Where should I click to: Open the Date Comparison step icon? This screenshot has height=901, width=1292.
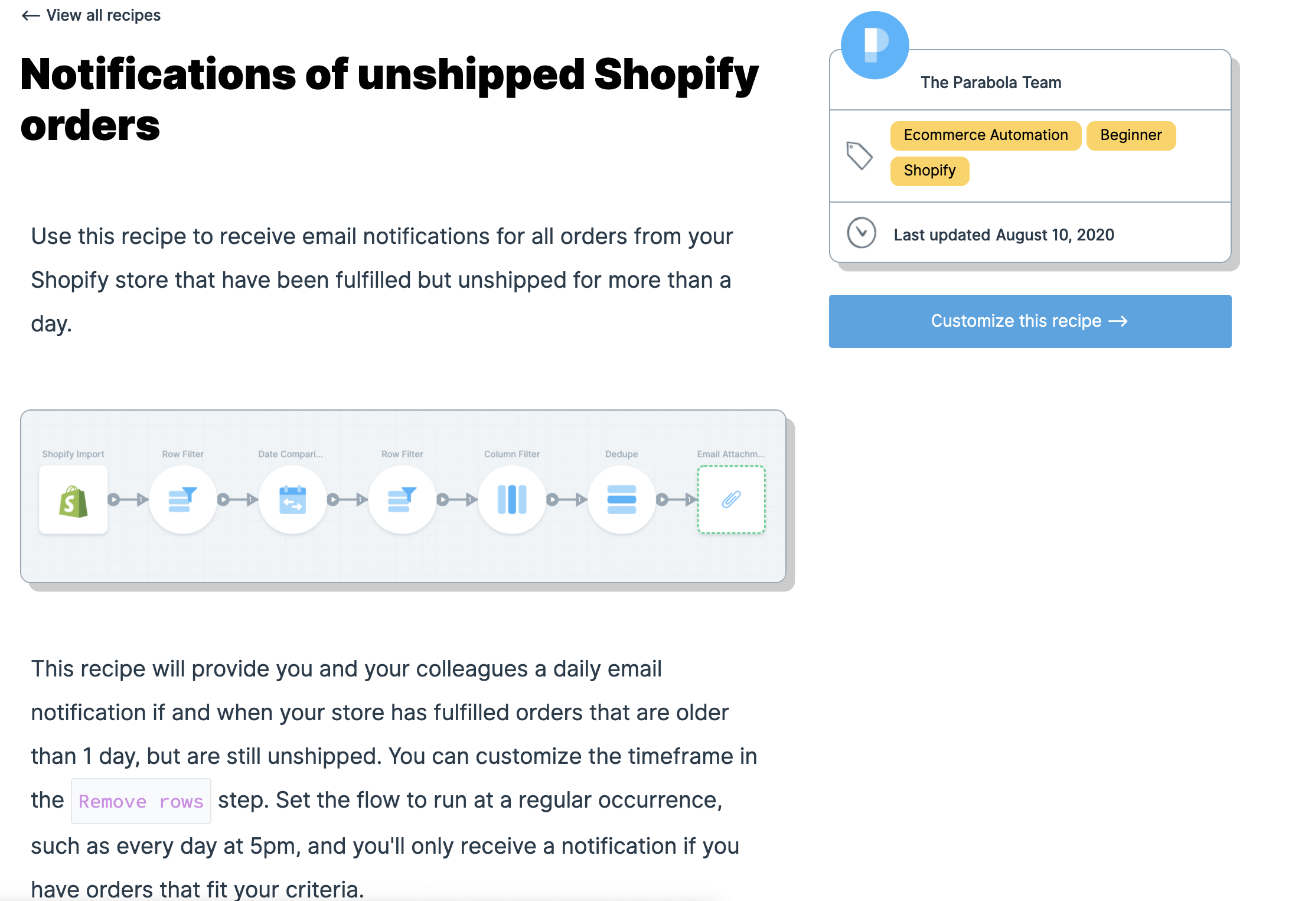[x=292, y=500]
